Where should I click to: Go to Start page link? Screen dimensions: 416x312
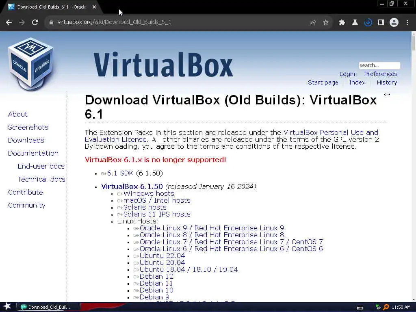323,82
